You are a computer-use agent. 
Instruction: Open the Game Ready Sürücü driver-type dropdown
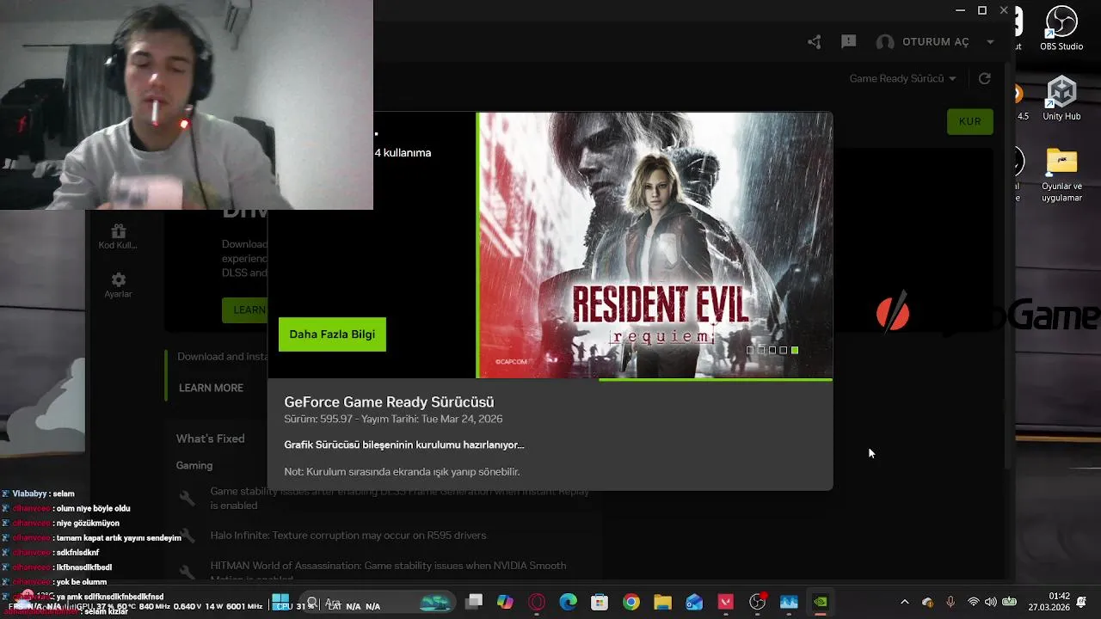click(902, 78)
